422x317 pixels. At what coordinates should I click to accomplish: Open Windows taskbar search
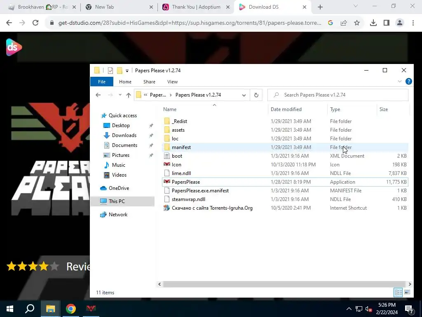tap(30, 309)
